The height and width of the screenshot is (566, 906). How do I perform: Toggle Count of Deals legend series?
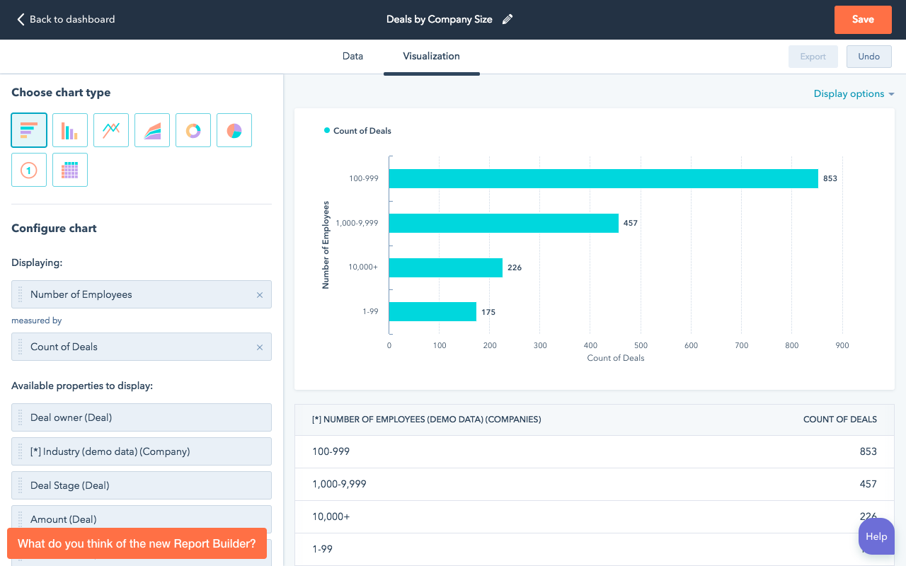point(357,131)
